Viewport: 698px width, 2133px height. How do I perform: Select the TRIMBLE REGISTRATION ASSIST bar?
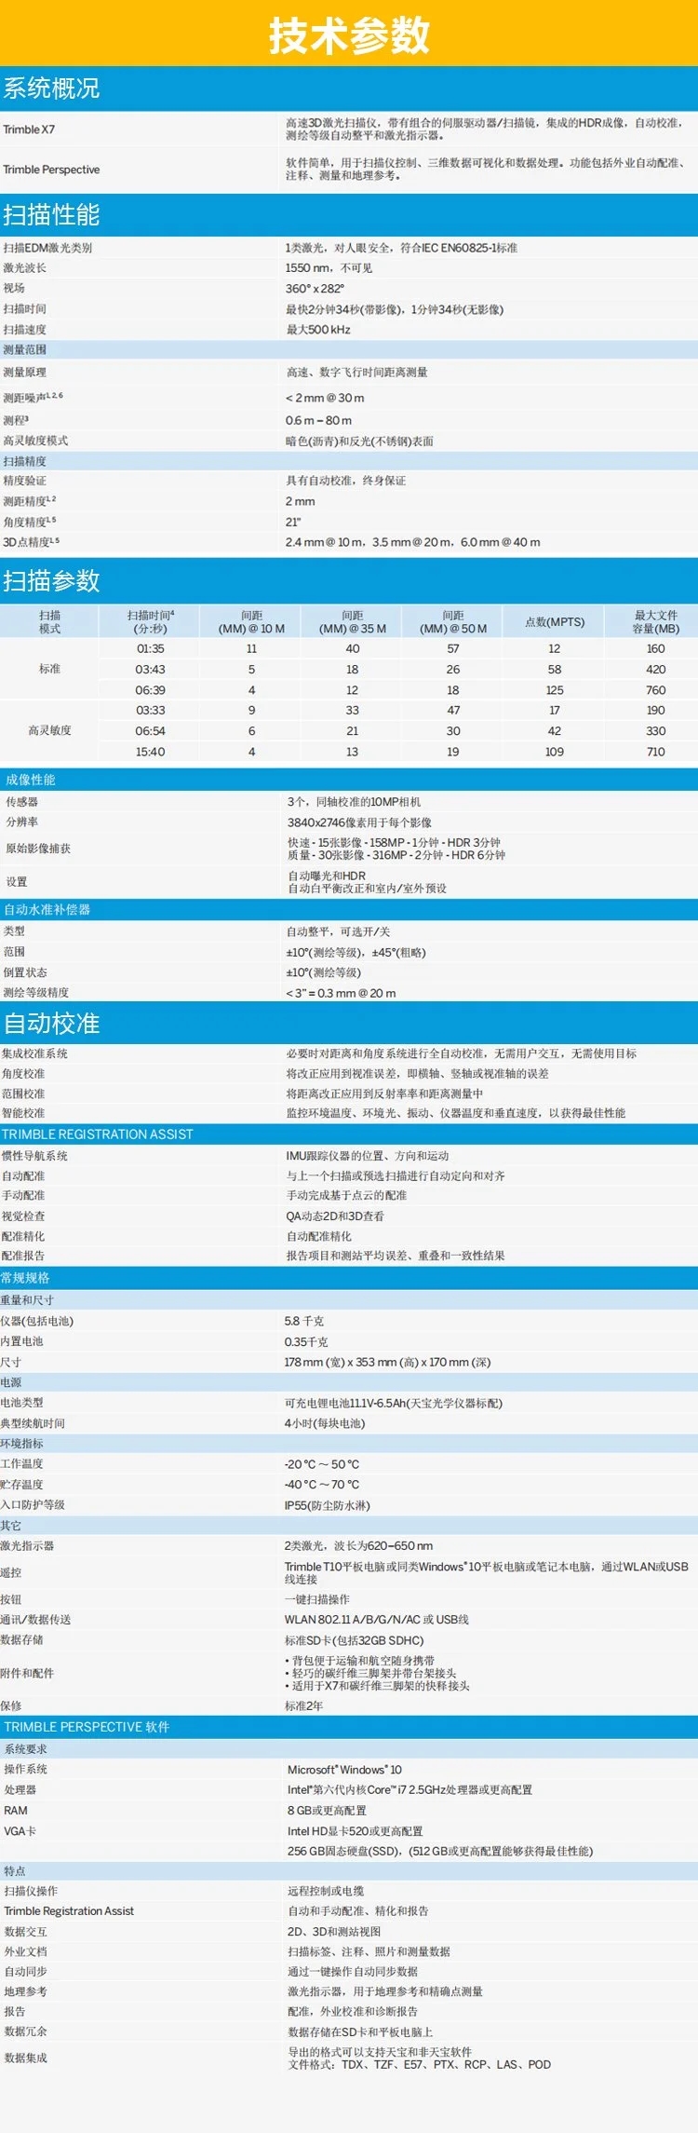click(349, 1134)
